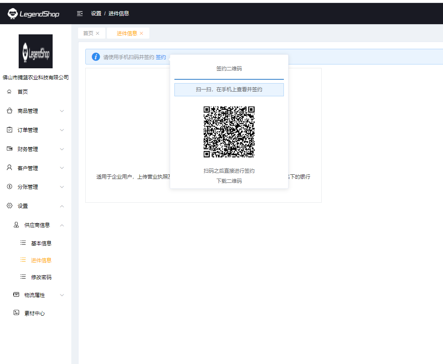The width and height of the screenshot is (443, 364).
Task: Expand the 物流属性 menu chevron
Action: click(62, 295)
